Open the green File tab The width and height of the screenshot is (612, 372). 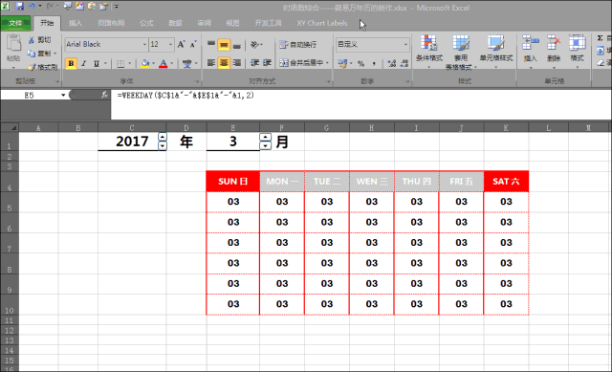pos(15,23)
